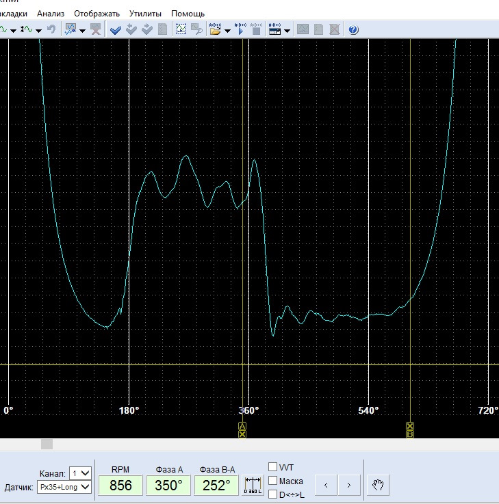
Task: Click the 0° axis label
Action: tap(8, 410)
